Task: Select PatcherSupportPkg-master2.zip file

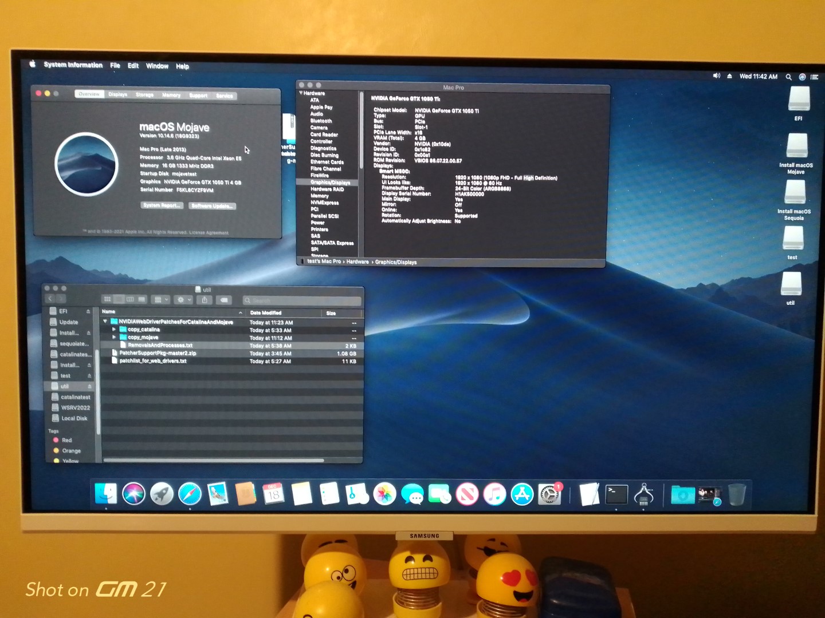Action: click(x=231, y=354)
